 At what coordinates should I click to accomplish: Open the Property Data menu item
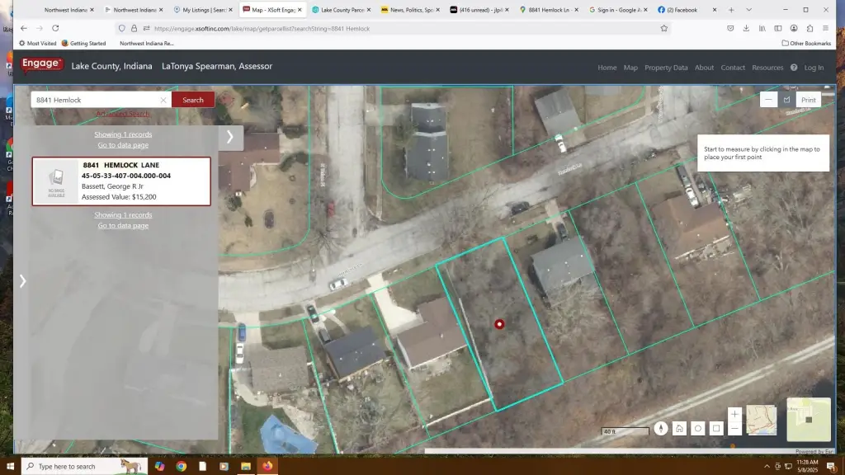[x=666, y=68]
